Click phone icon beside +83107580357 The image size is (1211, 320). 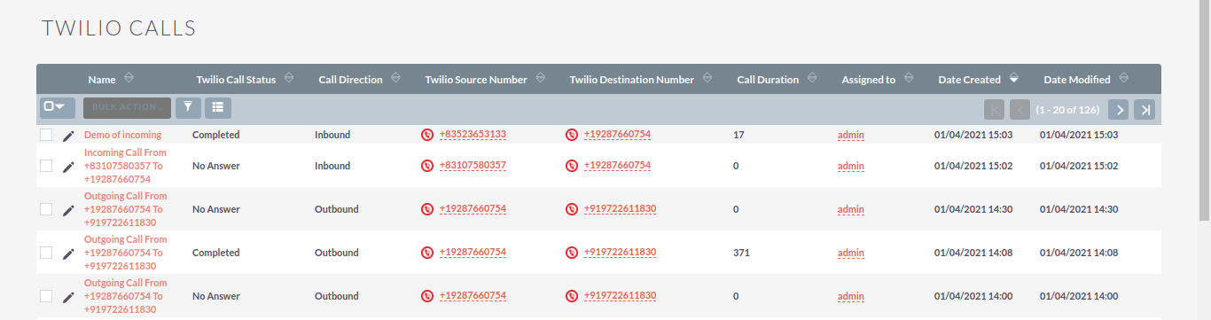[427, 166]
